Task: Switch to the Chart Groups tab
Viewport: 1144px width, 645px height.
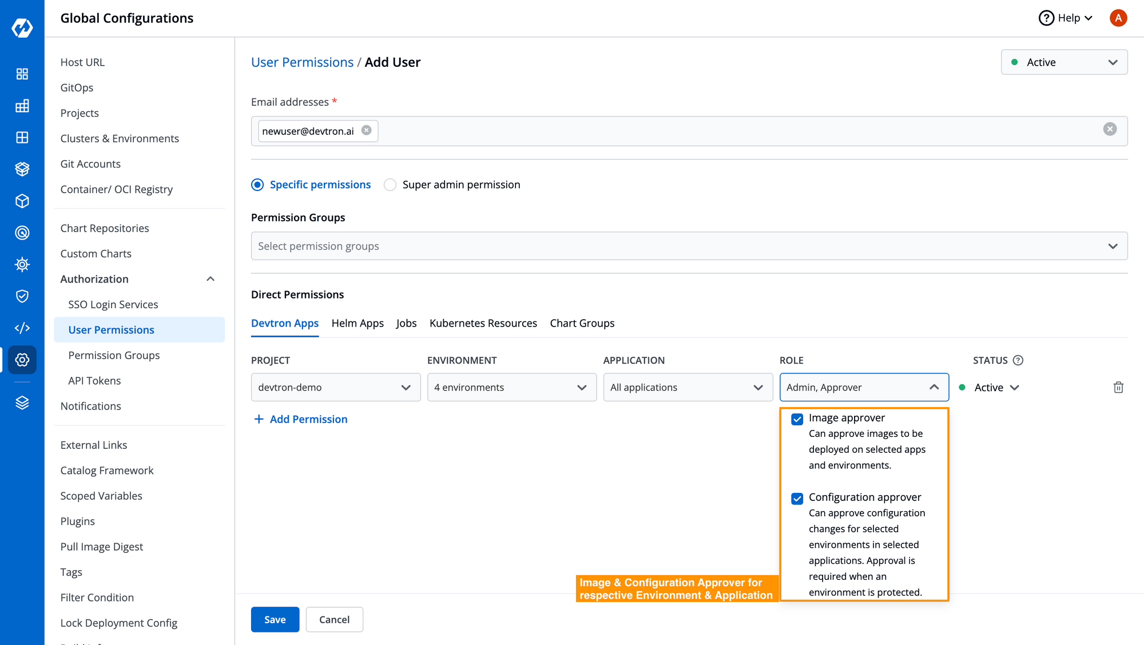Action: (x=582, y=323)
